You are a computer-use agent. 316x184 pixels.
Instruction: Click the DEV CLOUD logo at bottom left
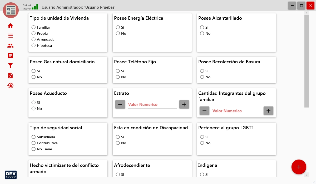10,175
